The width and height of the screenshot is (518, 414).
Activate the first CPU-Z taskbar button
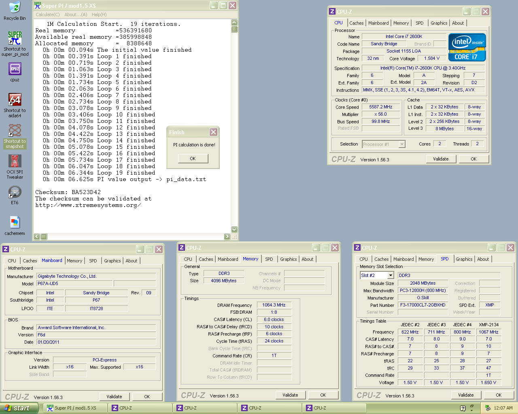(140, 408)
